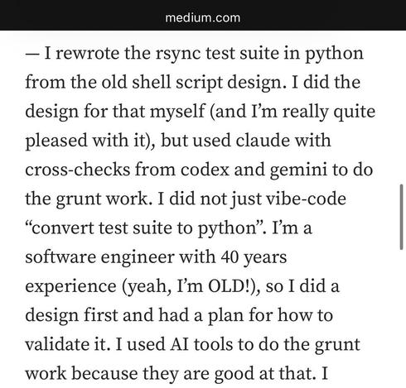406x388 pixels.
Task: Tap the medium.com address bar text
Action: [x=203, y=18]
